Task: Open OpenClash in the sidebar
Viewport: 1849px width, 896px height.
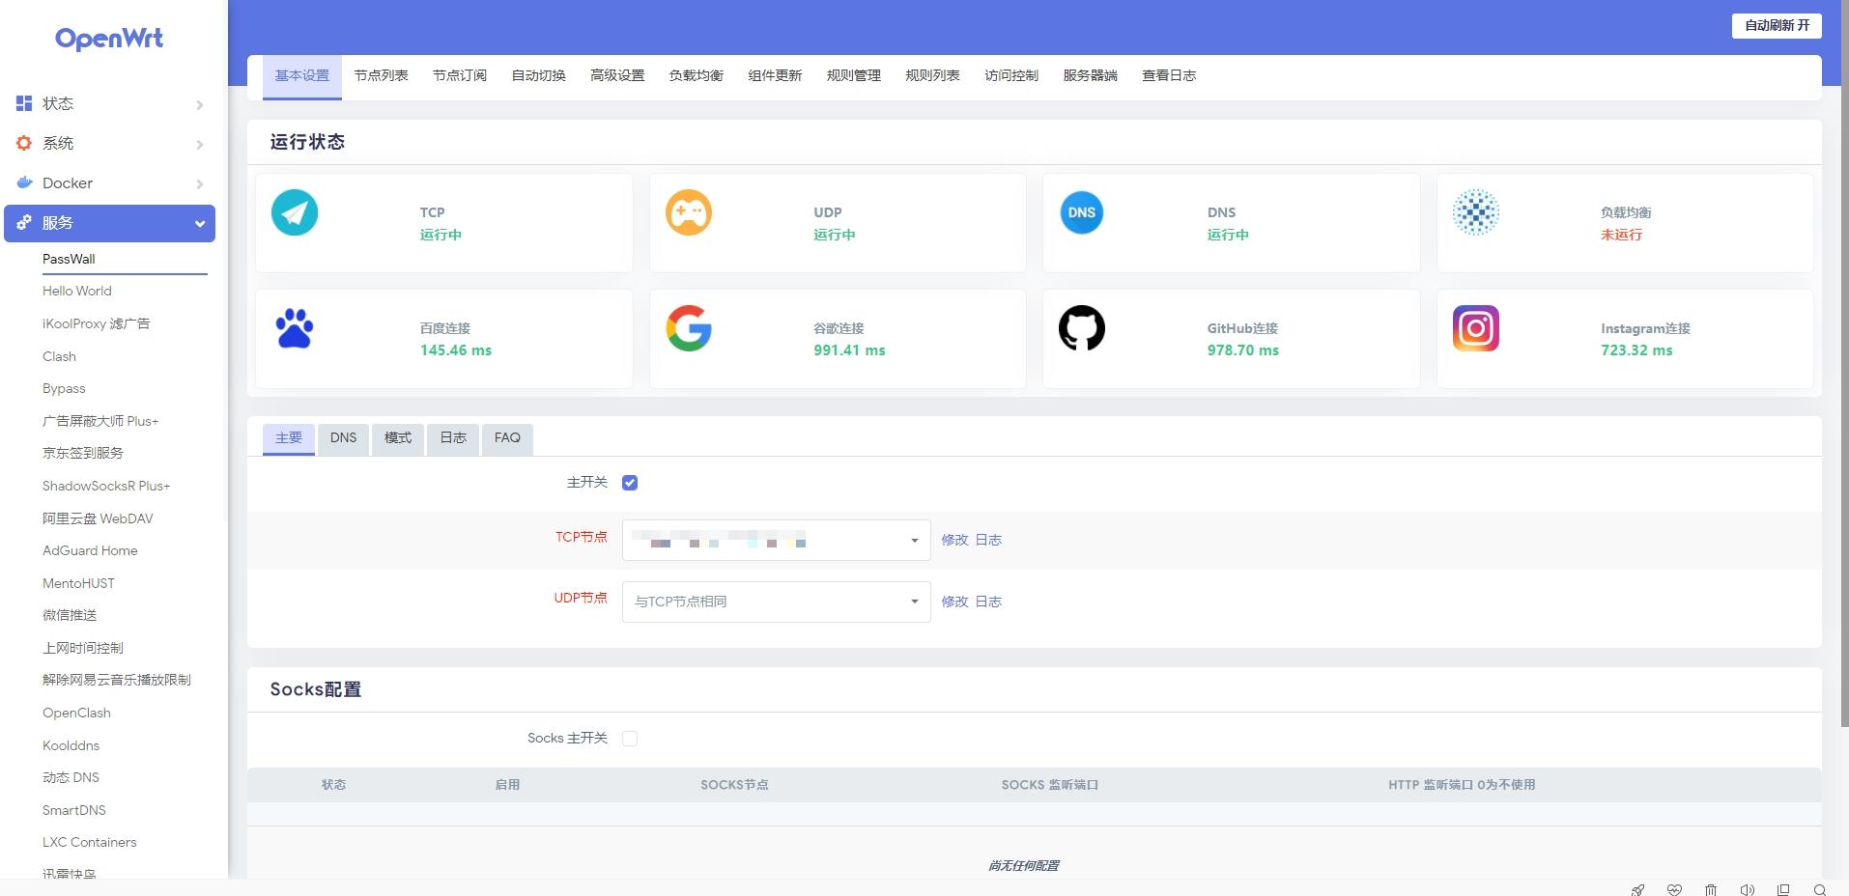Action: click(x=76, y=713)
